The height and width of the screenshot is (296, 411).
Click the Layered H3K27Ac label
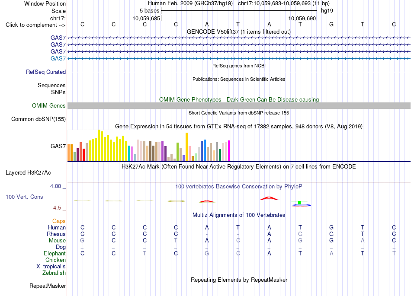[x=28, y=173]
